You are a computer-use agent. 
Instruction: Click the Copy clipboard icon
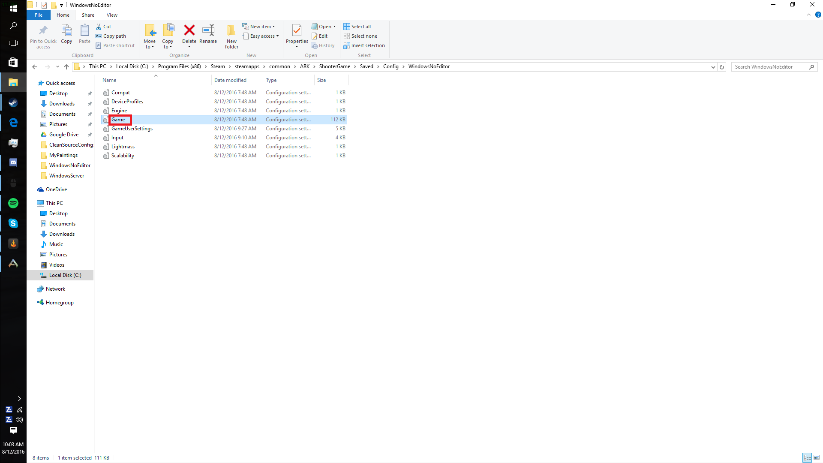coord(66,30)
